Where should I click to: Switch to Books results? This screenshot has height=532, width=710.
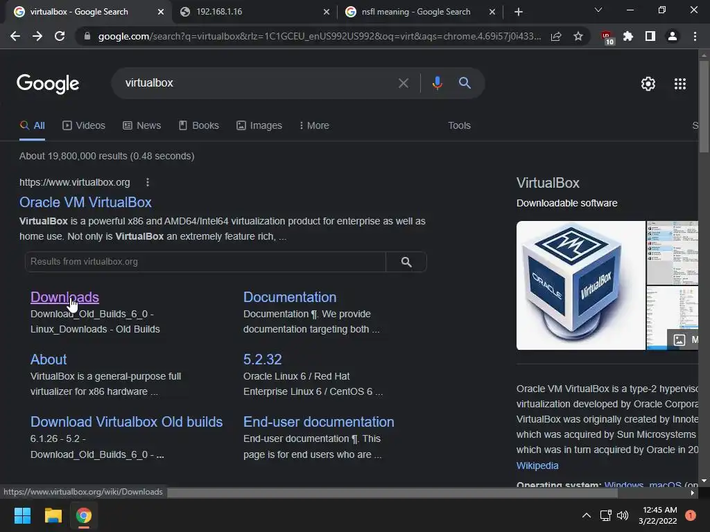point(199,126)
